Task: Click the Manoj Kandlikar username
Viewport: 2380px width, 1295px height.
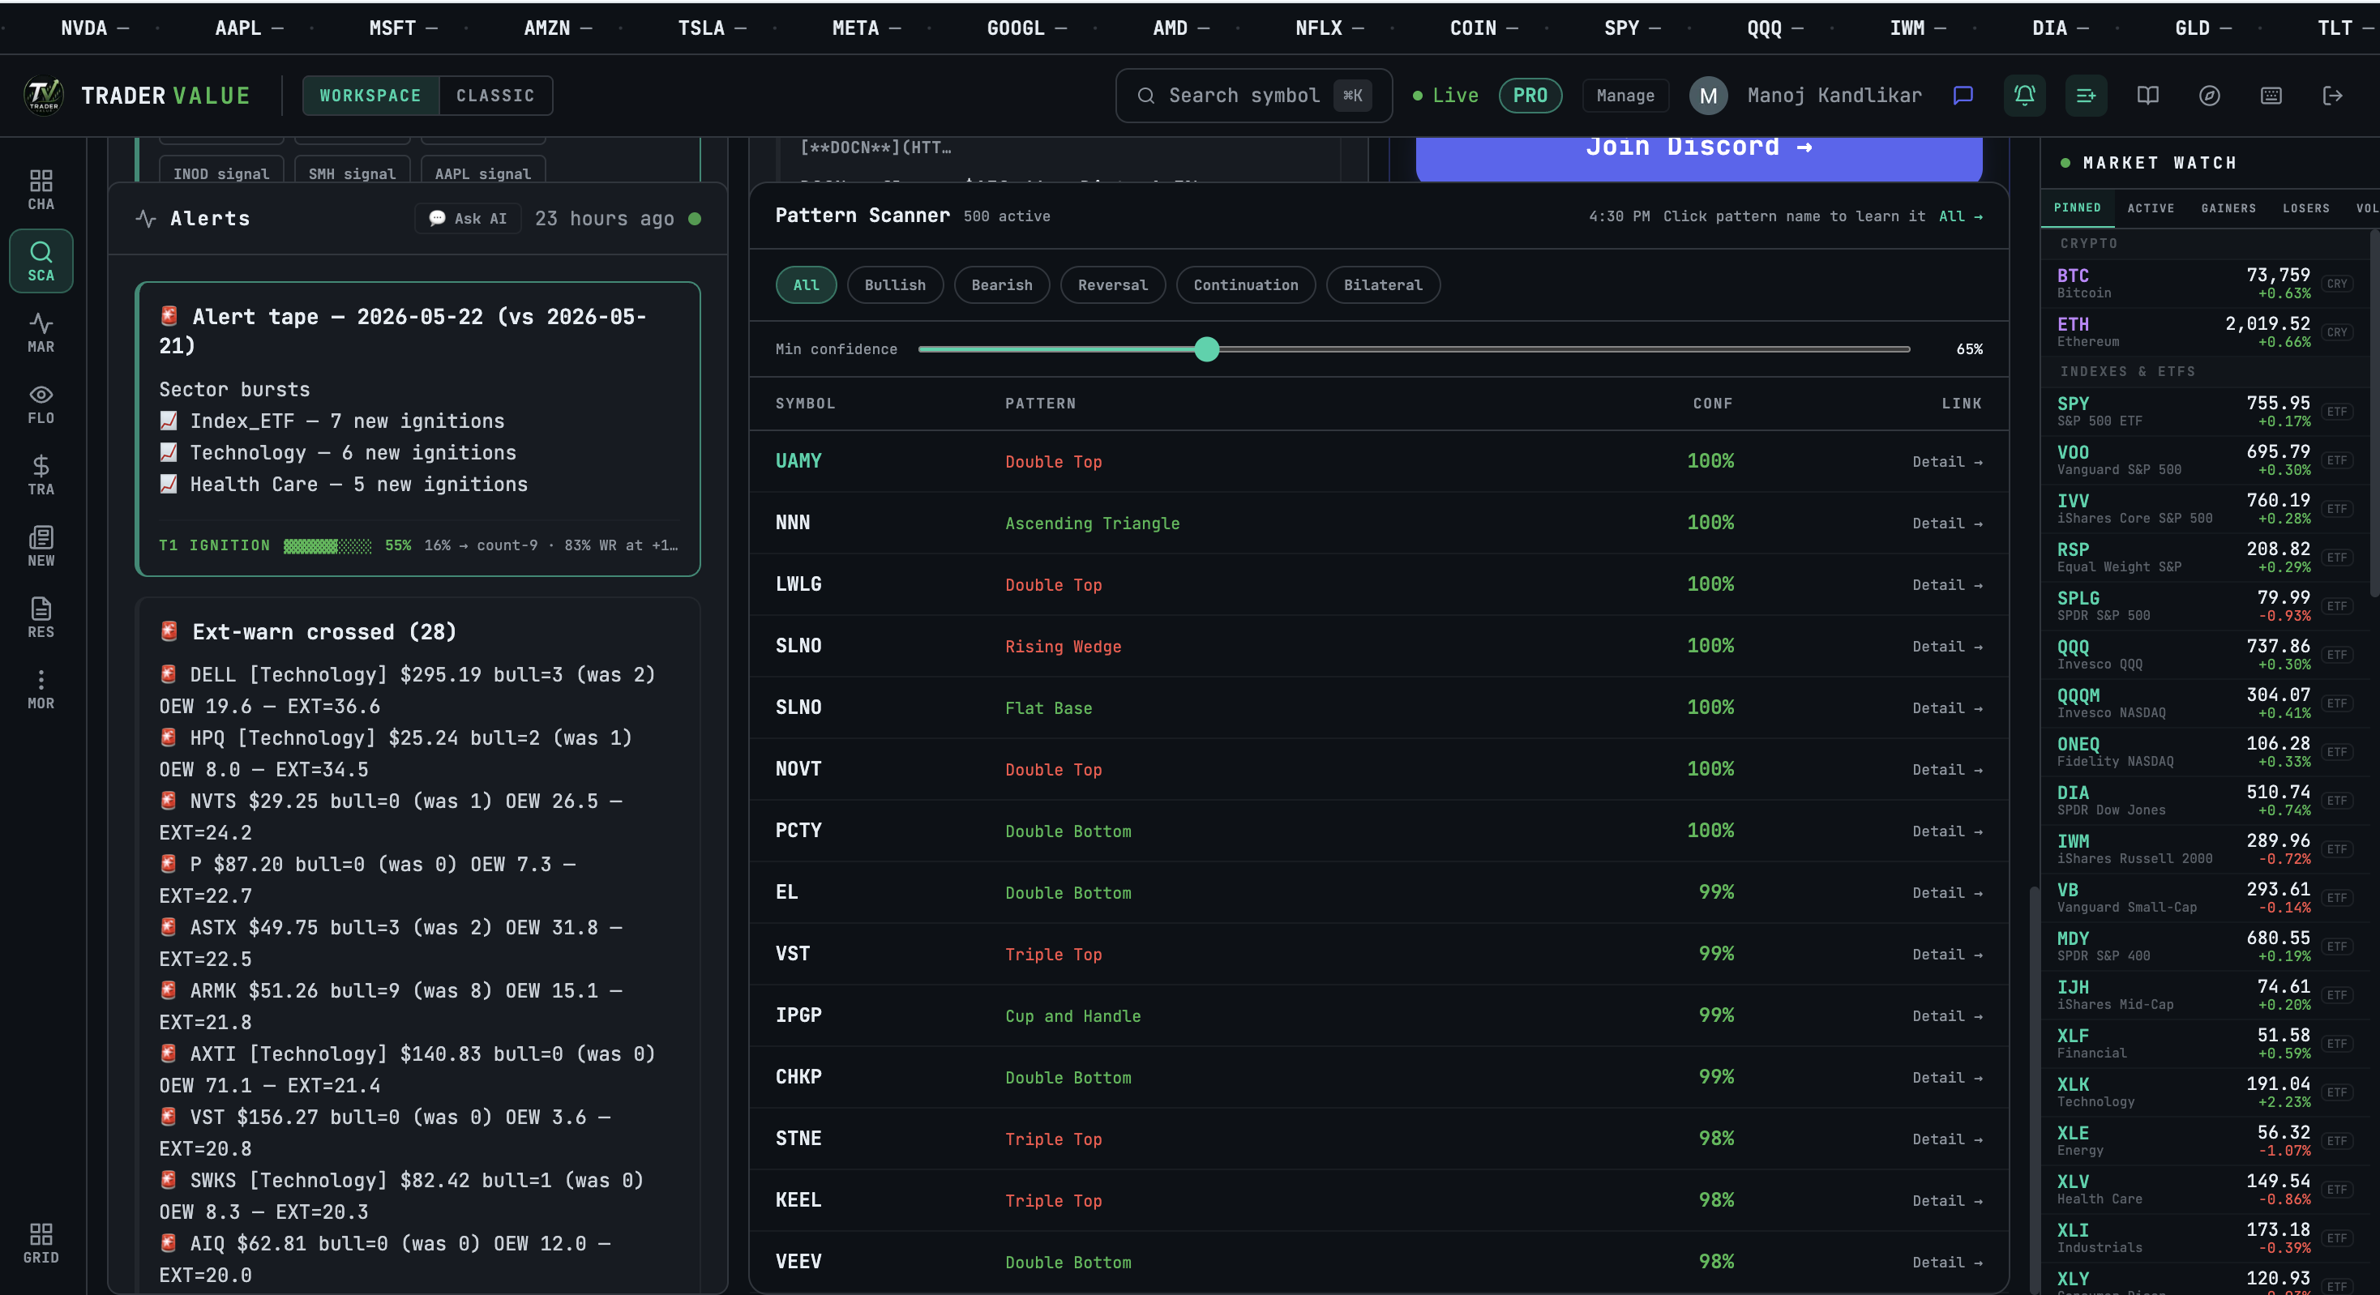Action: point(1834,95)
